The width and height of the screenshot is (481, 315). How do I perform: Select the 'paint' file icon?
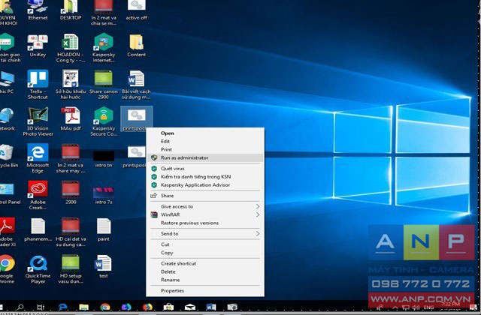tap(104, 230)
